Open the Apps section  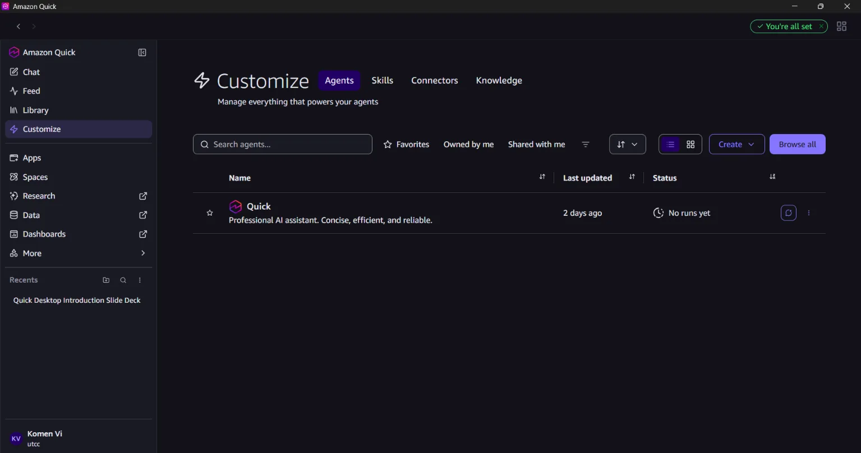coord(79,158)
